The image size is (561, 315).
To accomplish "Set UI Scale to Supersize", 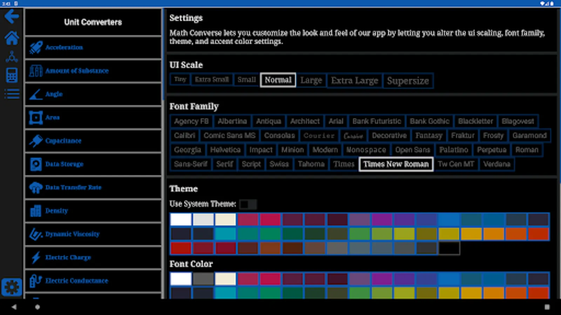I will click(408, 81).
